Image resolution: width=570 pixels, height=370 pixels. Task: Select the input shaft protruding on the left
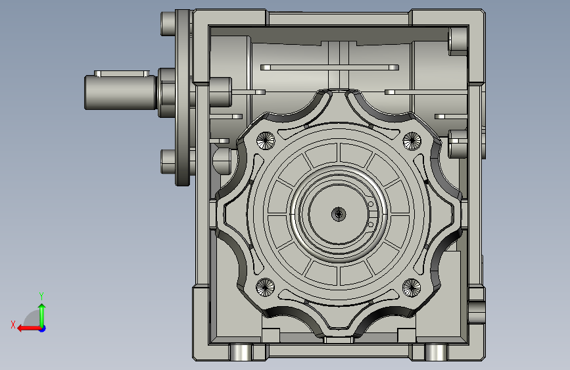121,92
